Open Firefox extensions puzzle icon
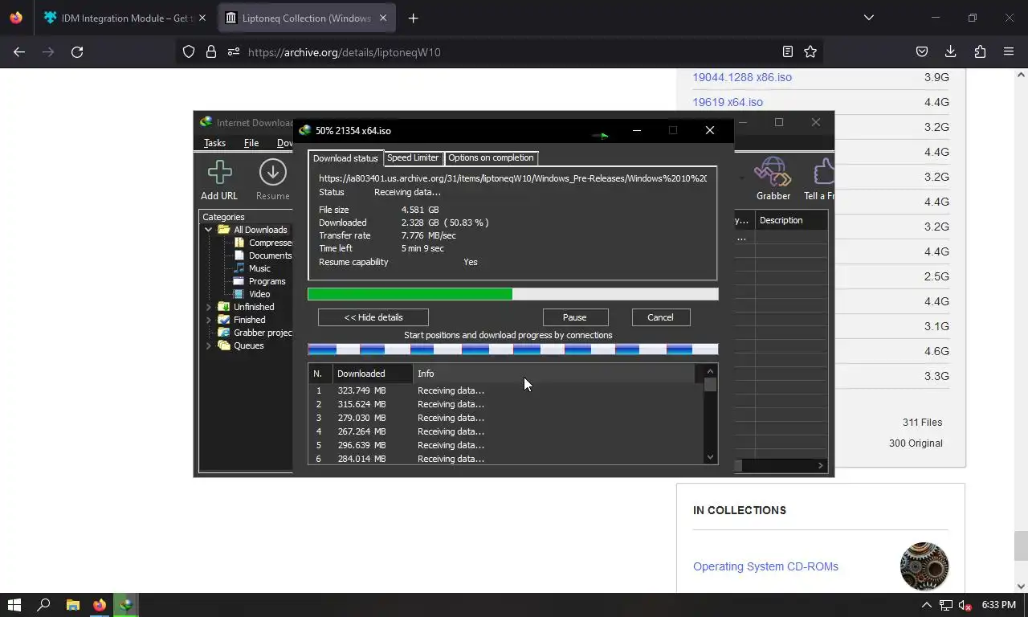Image resolution: width=1028 pixels, height=617 pixels. point(980,51)
